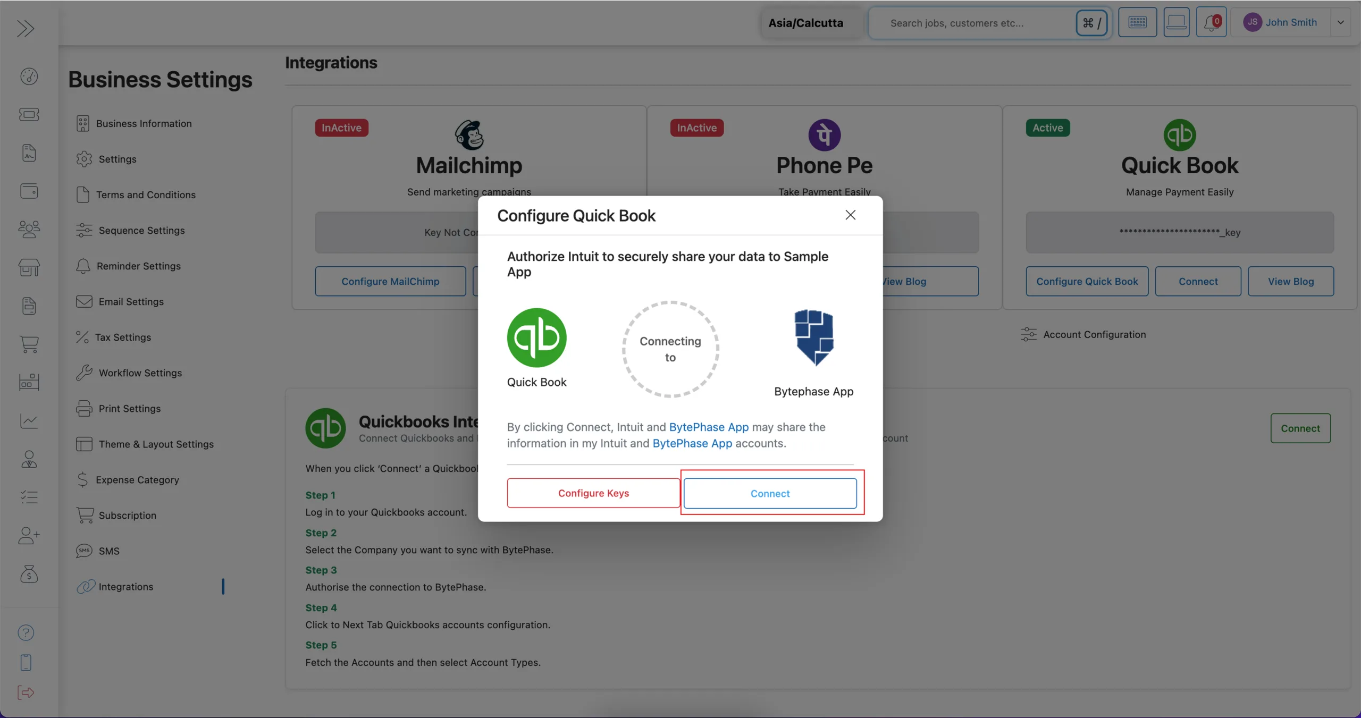The height and width of the screenshot is (718, 1361).
Task: Click the Asia/Calcutta timezone label
Action: click(805, 23)
